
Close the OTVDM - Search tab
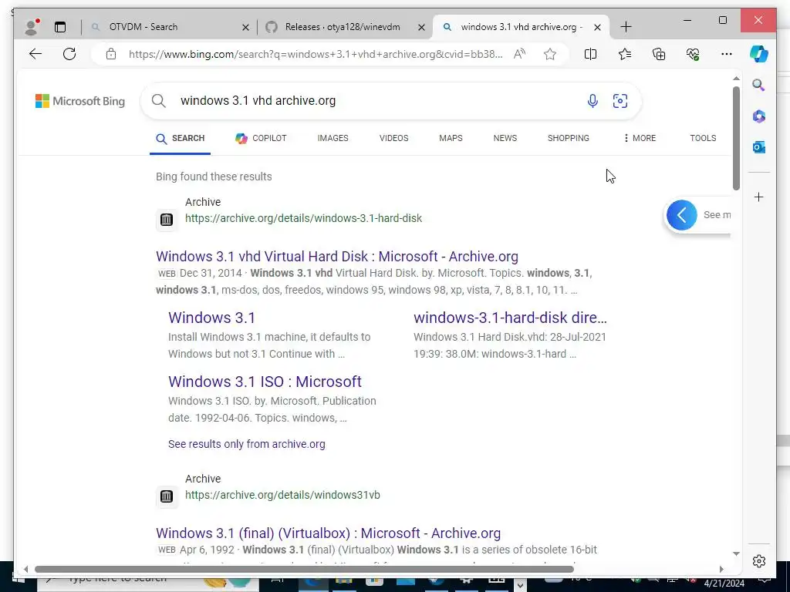[245, 27]
